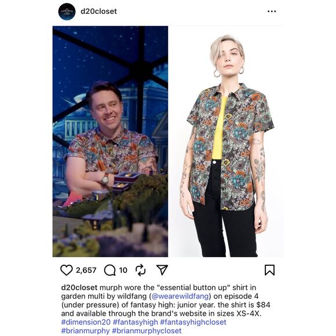Open comments via the speech bubble icon
This screenshot has width=336, height=336.
click(109, 270)
